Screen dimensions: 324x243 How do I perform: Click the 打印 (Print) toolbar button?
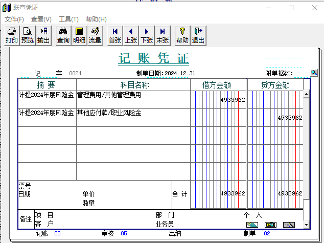(12, 35)
